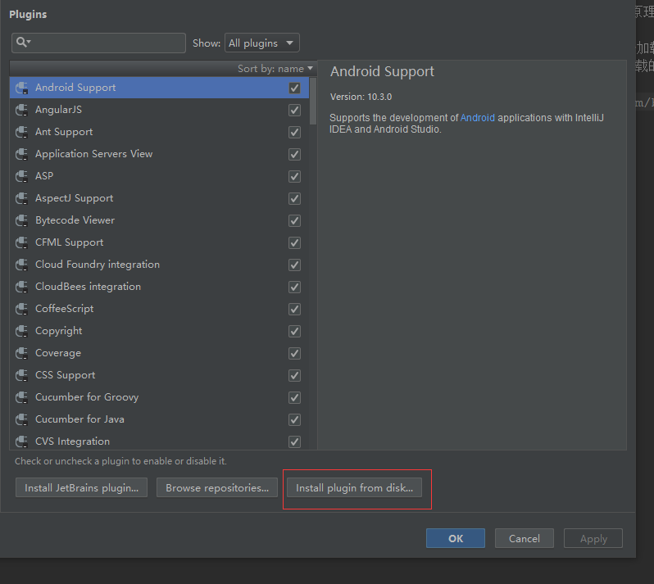Image resolution: width=654 pixels, height=584 pixels.
Task: Select the ASP plugin row
Action: [159, 176]
